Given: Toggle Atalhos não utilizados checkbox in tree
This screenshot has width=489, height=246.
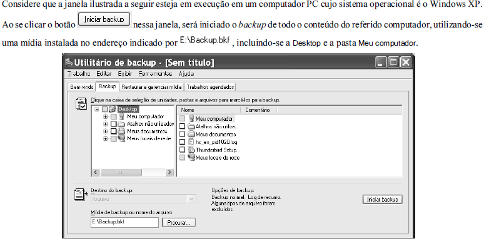Looking at the screenshot, I should click(114, 124).
